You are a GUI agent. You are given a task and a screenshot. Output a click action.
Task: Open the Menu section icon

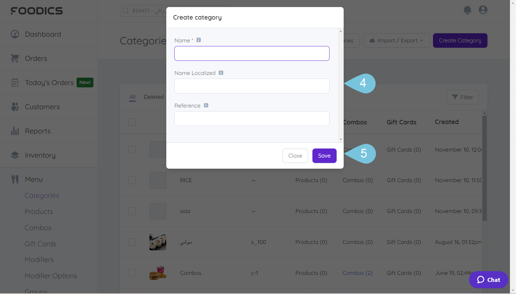15,179
